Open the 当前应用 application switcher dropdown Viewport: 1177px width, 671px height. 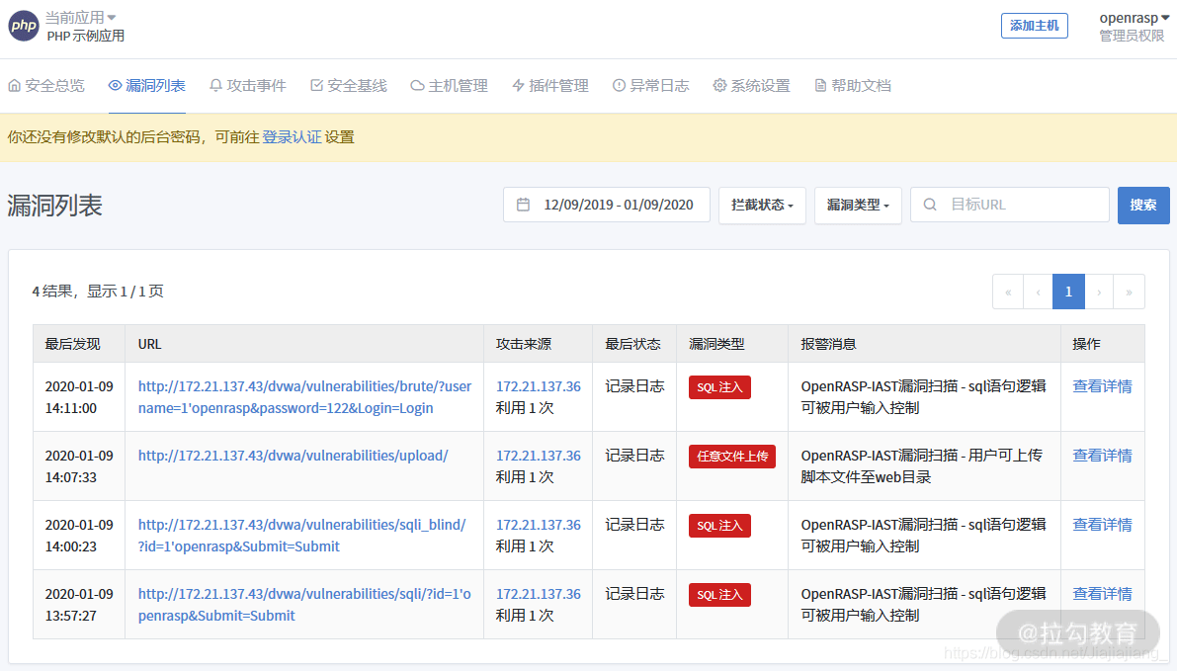(80, 17)
